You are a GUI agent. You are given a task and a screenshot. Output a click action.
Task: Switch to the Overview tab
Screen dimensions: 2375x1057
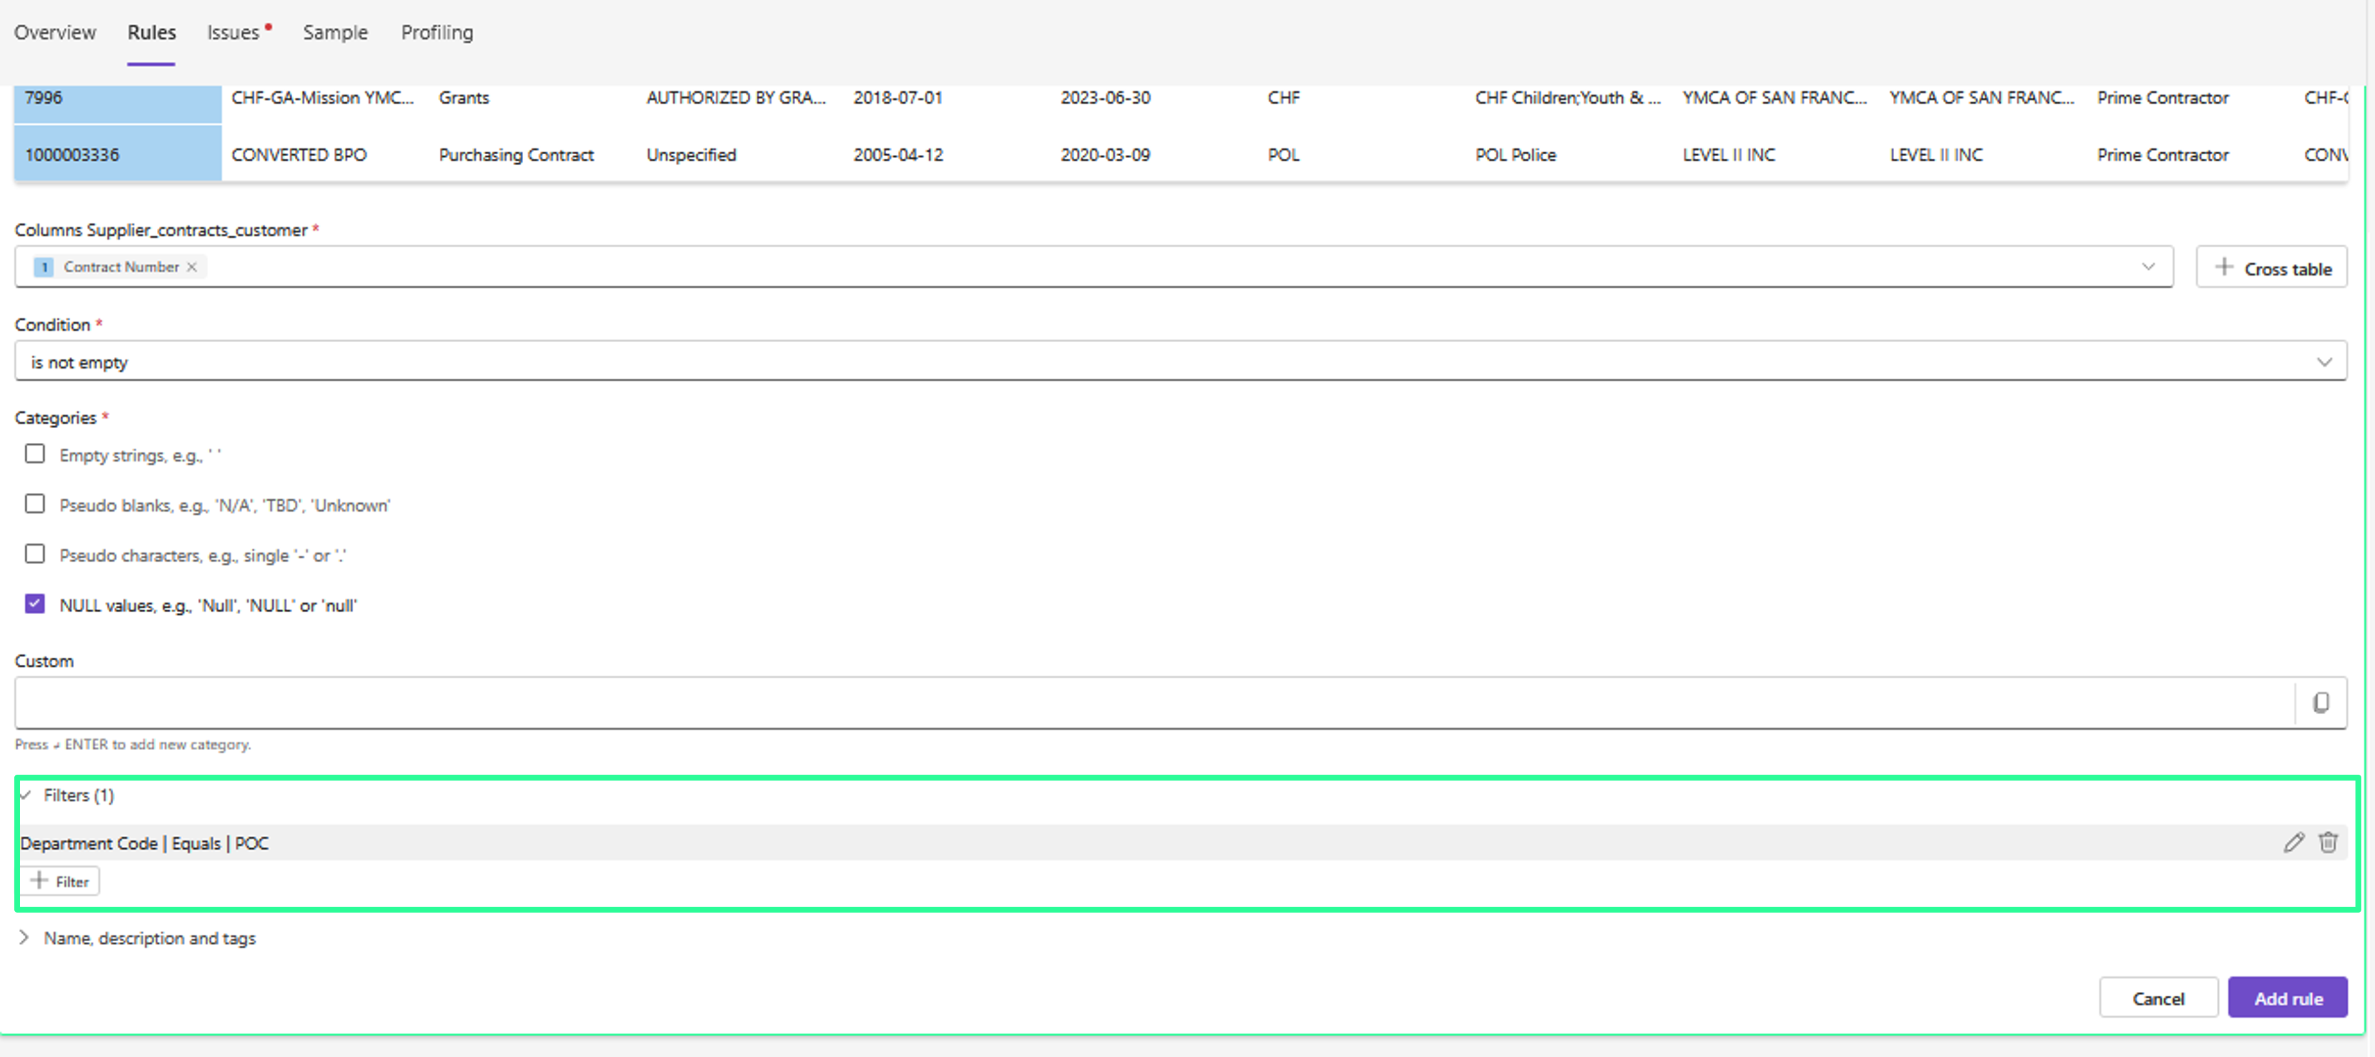[55, 33]
